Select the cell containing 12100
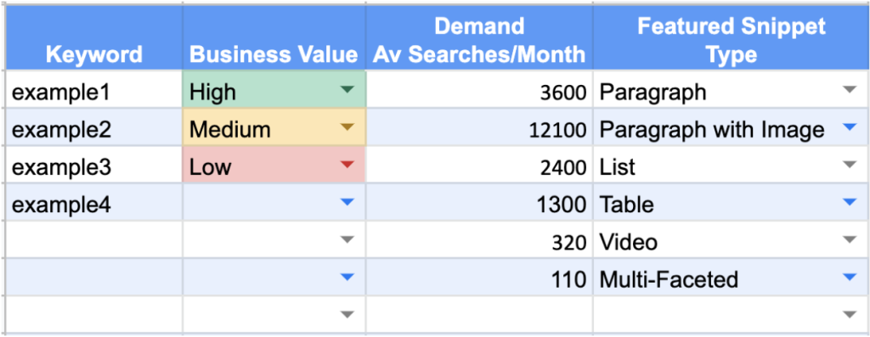 479,127
